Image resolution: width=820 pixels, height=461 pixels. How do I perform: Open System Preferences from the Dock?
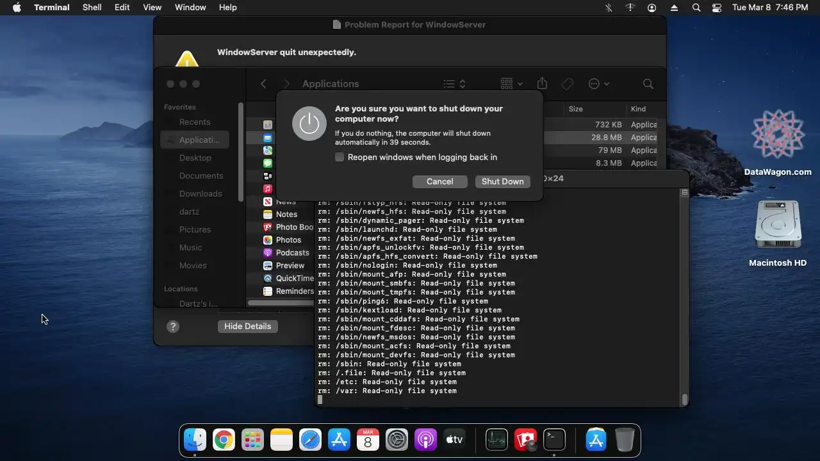click(397, 440)
